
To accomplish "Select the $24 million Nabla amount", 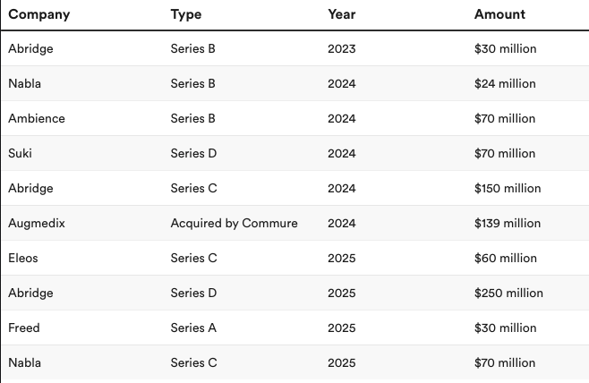I will (505, 83).
